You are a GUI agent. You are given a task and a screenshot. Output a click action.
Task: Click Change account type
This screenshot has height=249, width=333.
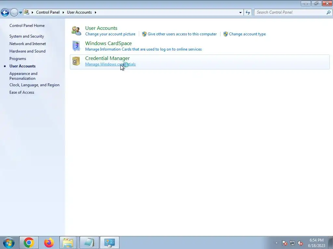coord(247,34)
